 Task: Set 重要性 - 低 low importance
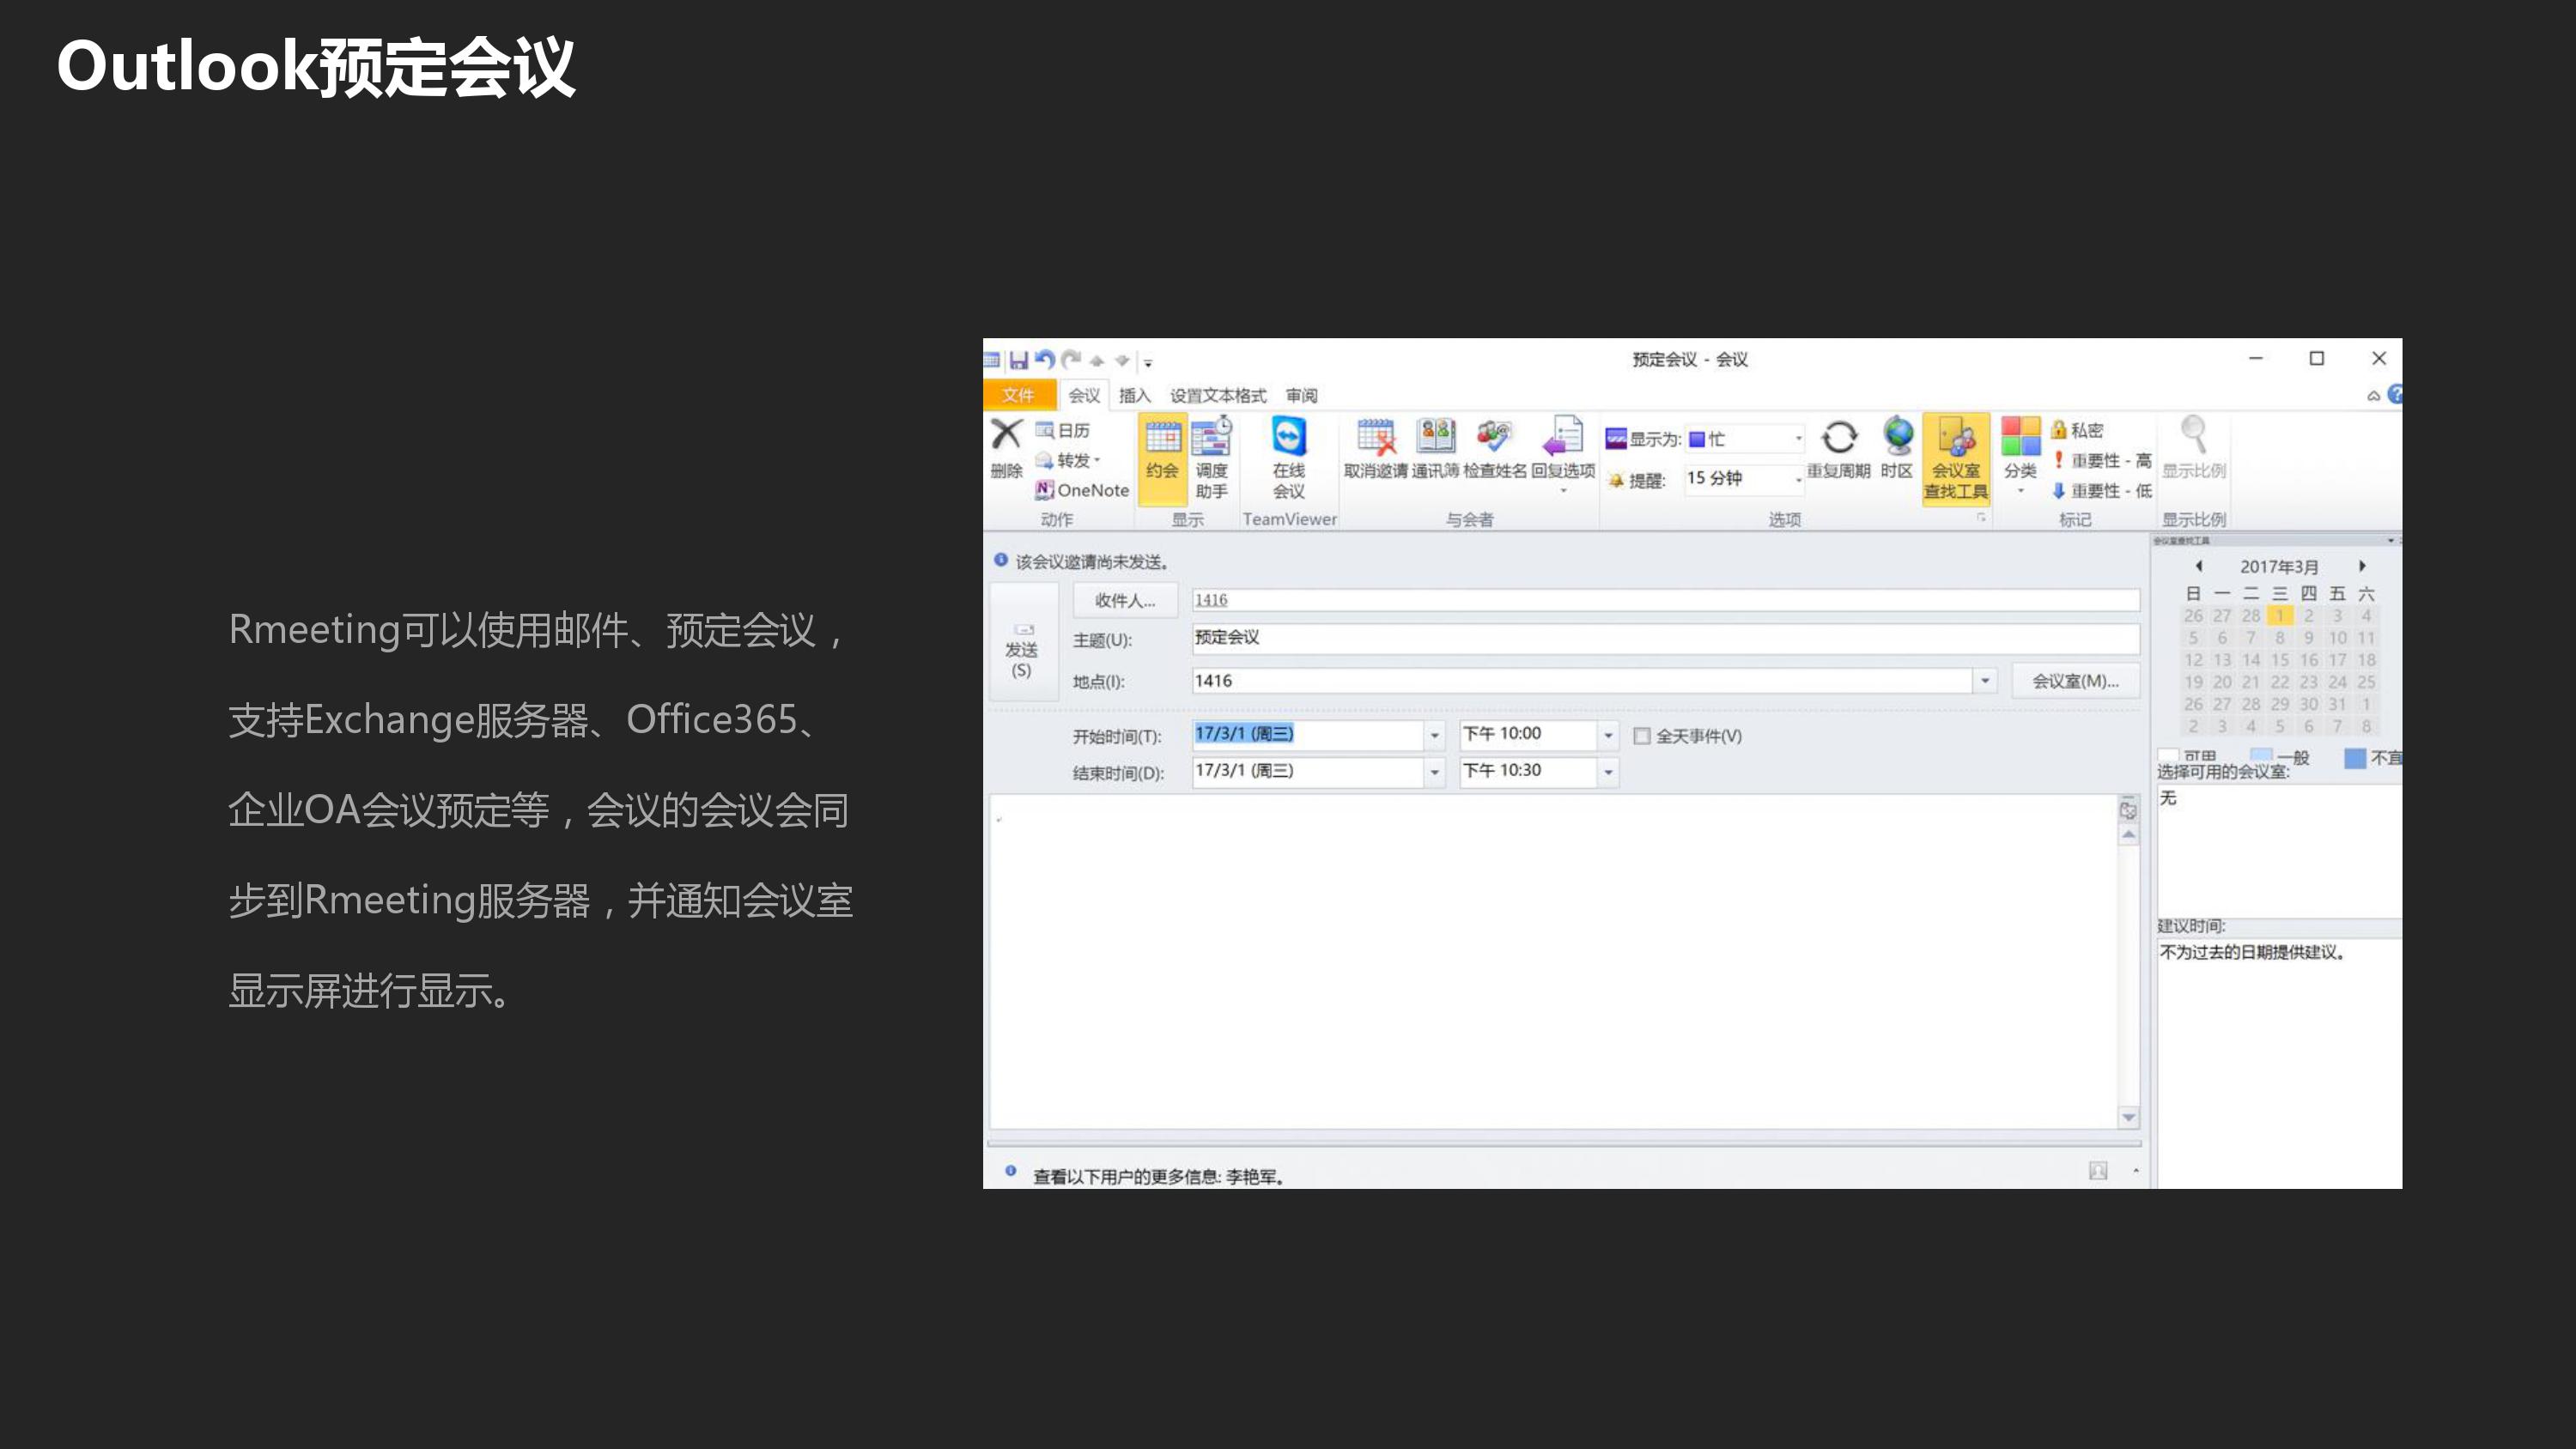[x=2102, y=490]
